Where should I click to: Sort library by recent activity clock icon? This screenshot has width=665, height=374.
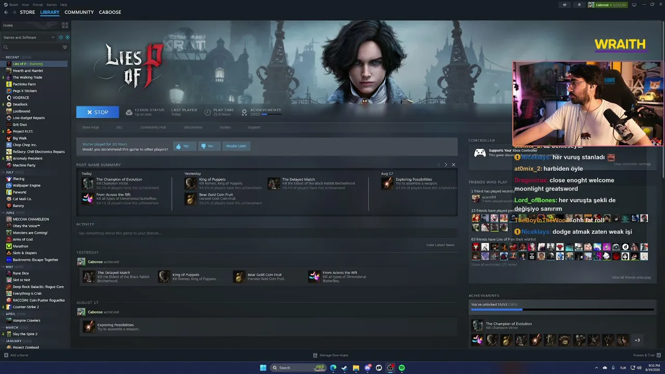(x=61, y=37)
